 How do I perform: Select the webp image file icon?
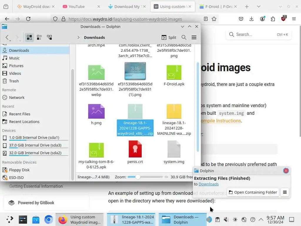click(96, 72)
